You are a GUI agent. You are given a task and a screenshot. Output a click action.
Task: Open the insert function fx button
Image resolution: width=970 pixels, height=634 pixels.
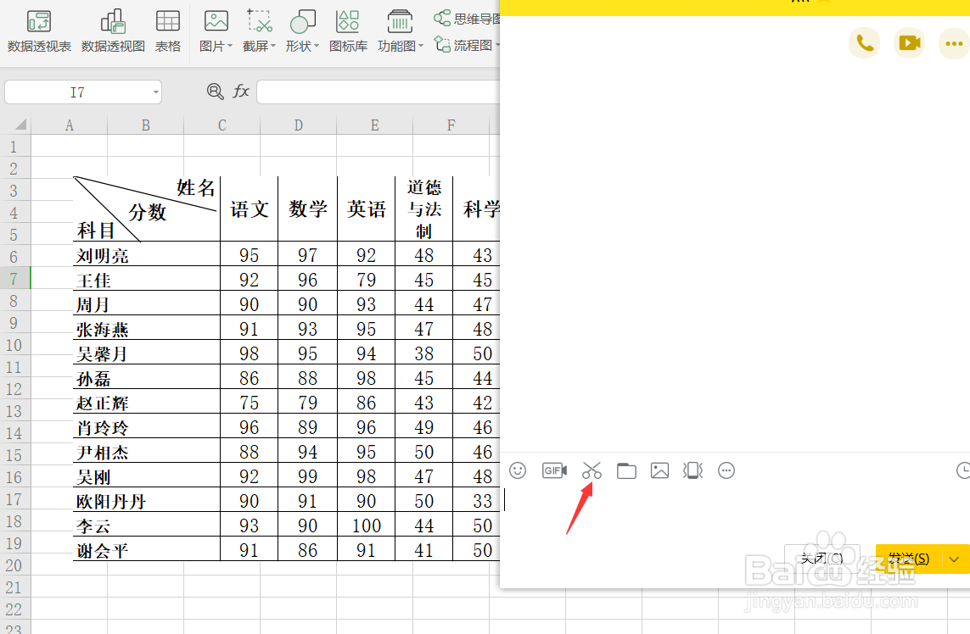[241, 92]
